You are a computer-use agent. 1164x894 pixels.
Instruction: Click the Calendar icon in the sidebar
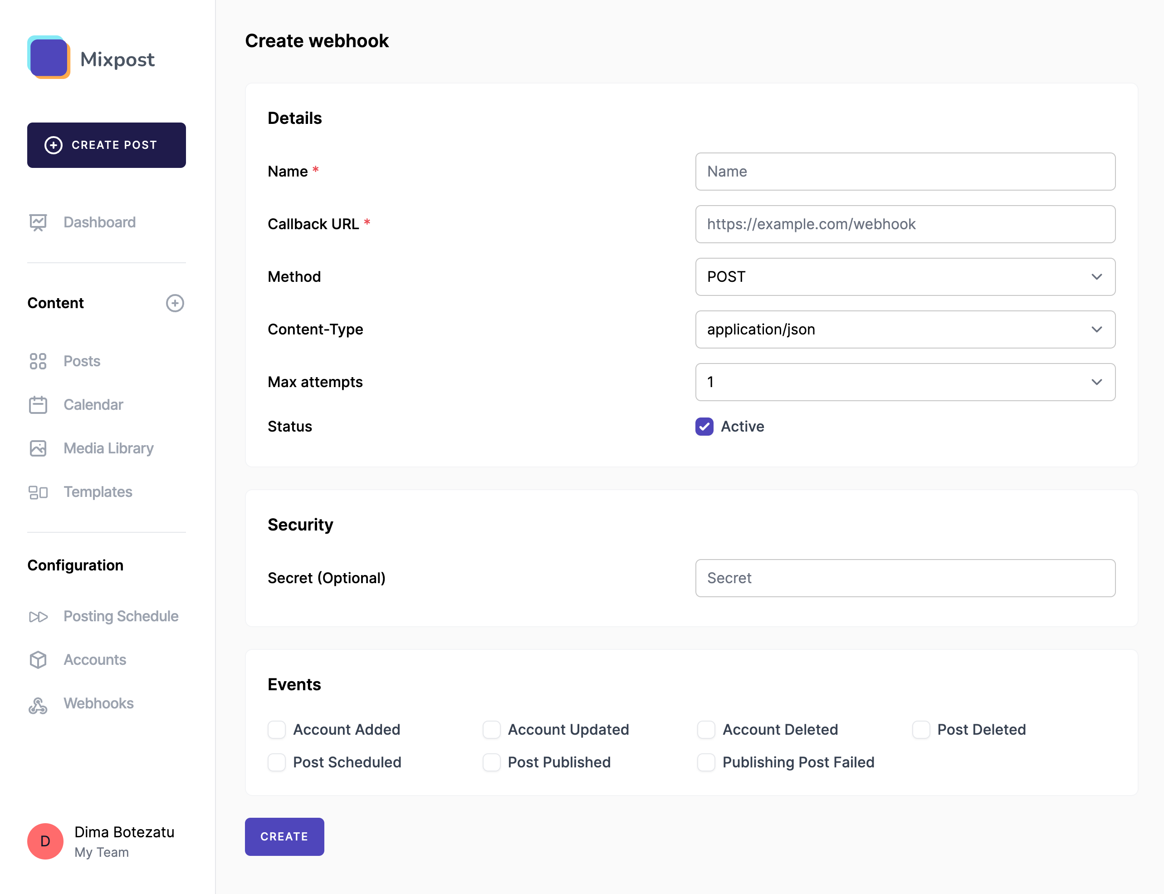point(37,405)
